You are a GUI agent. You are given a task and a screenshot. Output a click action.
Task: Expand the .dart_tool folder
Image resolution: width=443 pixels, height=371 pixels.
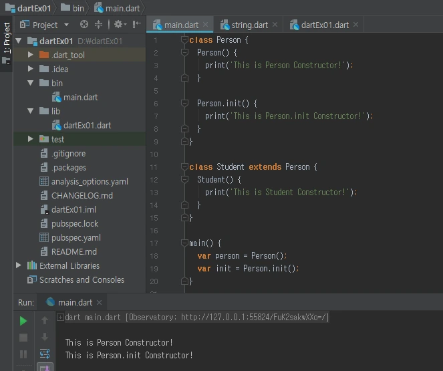30,55
